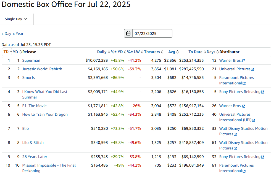Click the date input field 07/22/2025
The width and height of the screenshot is (271, 176).
pyautogui.click(x=152, y=33)
